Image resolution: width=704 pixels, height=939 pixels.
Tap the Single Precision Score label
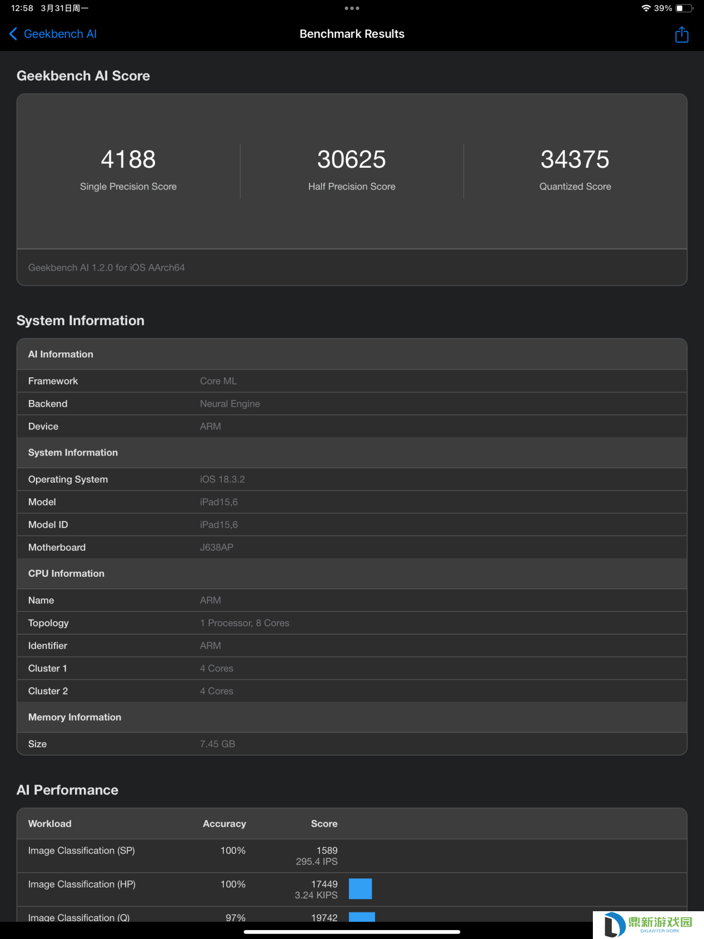click(128, 187)
